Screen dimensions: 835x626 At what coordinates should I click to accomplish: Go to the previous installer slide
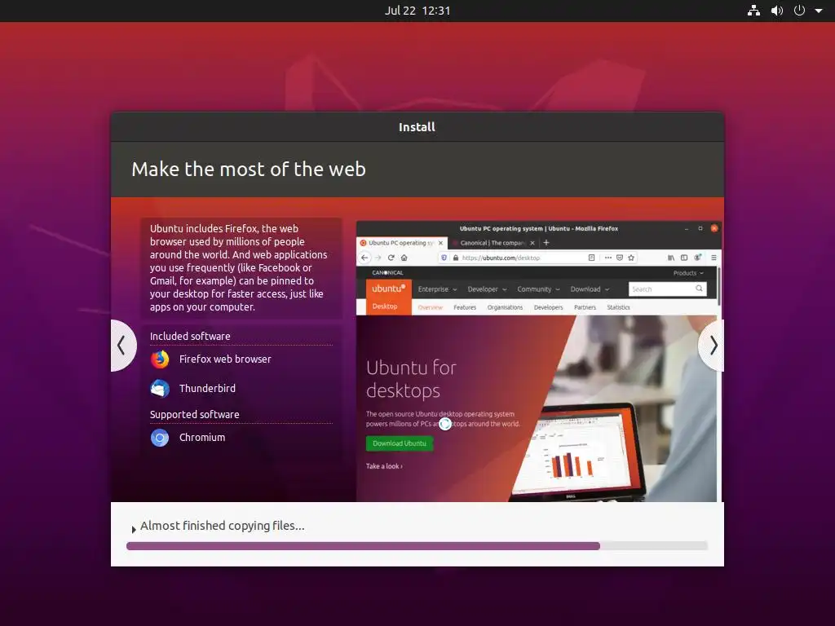[x=122, y=346]
